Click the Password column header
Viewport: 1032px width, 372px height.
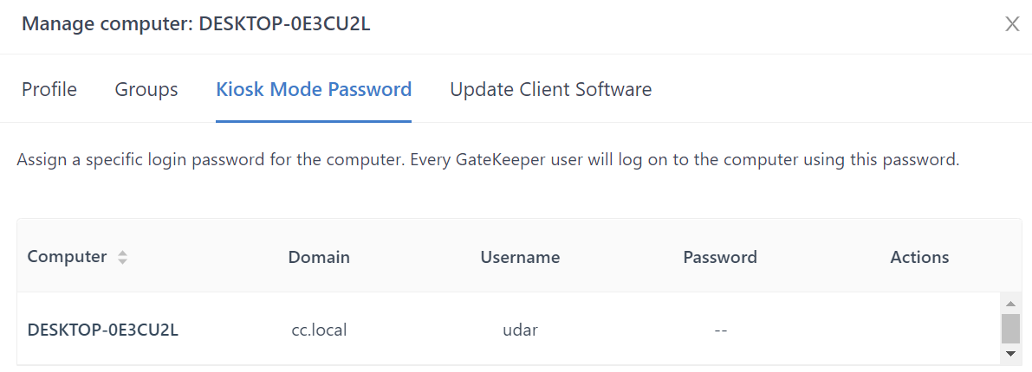[x=720, y=257]
